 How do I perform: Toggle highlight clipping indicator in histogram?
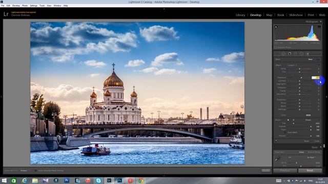(319, 27)
